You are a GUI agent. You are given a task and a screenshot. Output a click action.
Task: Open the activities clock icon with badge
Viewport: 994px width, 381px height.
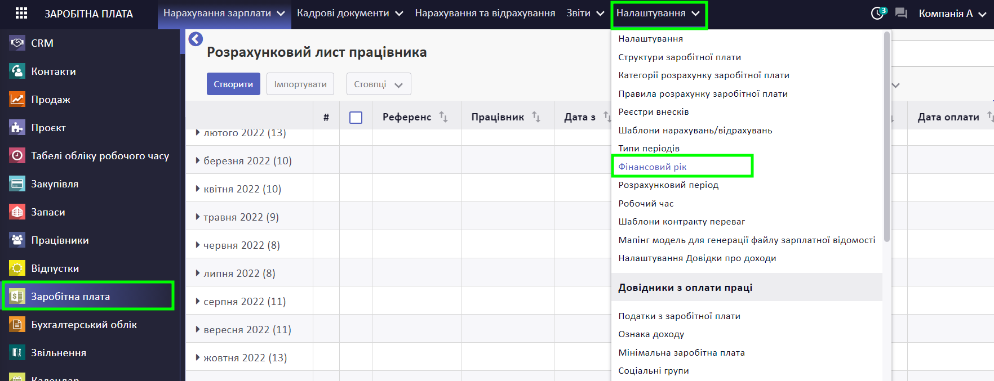tap(878, 13)
